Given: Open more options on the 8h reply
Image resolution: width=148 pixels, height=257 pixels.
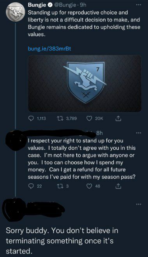Looking at the screenshot, I should [138, 133].
